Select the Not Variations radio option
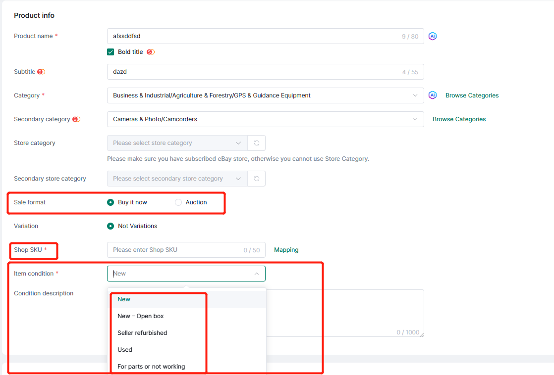The height and width of the screenshot is (375, 554). coord(111,226)
